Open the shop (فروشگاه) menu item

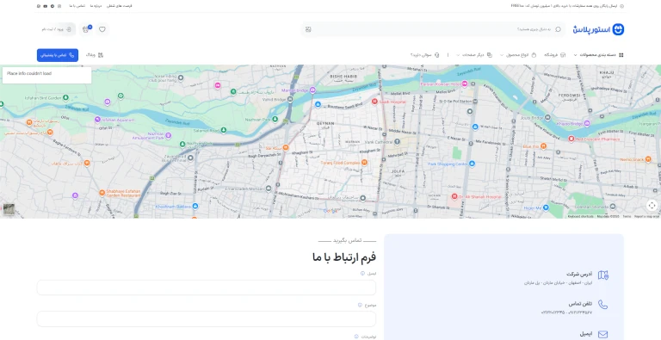[x=554, y=55]
